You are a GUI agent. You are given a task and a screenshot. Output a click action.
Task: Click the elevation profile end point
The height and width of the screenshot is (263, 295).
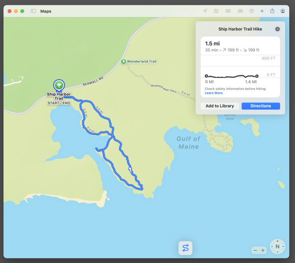coord(257,76)
